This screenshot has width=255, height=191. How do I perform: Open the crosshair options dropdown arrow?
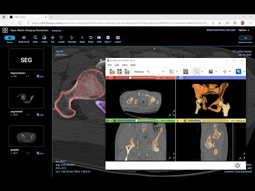pos(229,72)
